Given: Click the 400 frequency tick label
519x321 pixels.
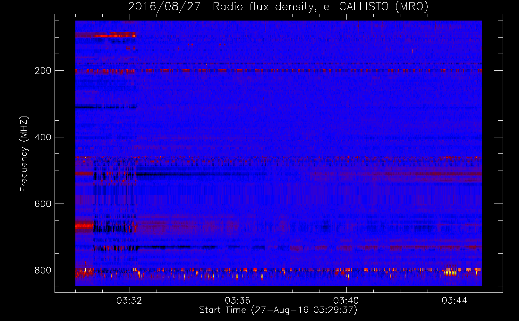Looking at the screenshot, I should (43, 137).
